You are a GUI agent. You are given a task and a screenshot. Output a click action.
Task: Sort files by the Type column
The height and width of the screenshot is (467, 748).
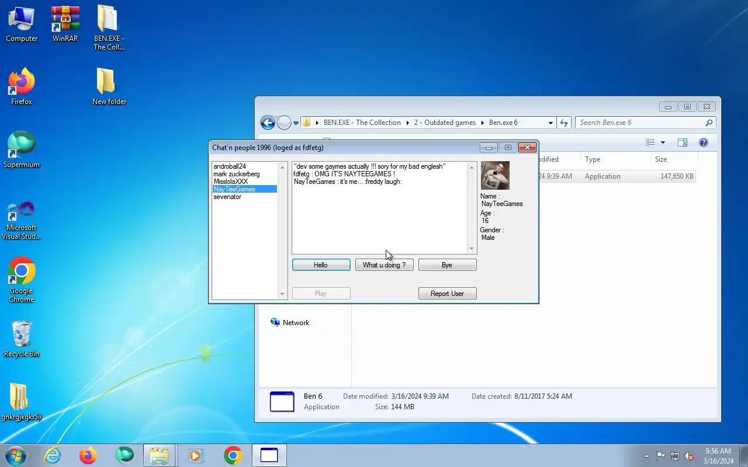tap(616, 159)
